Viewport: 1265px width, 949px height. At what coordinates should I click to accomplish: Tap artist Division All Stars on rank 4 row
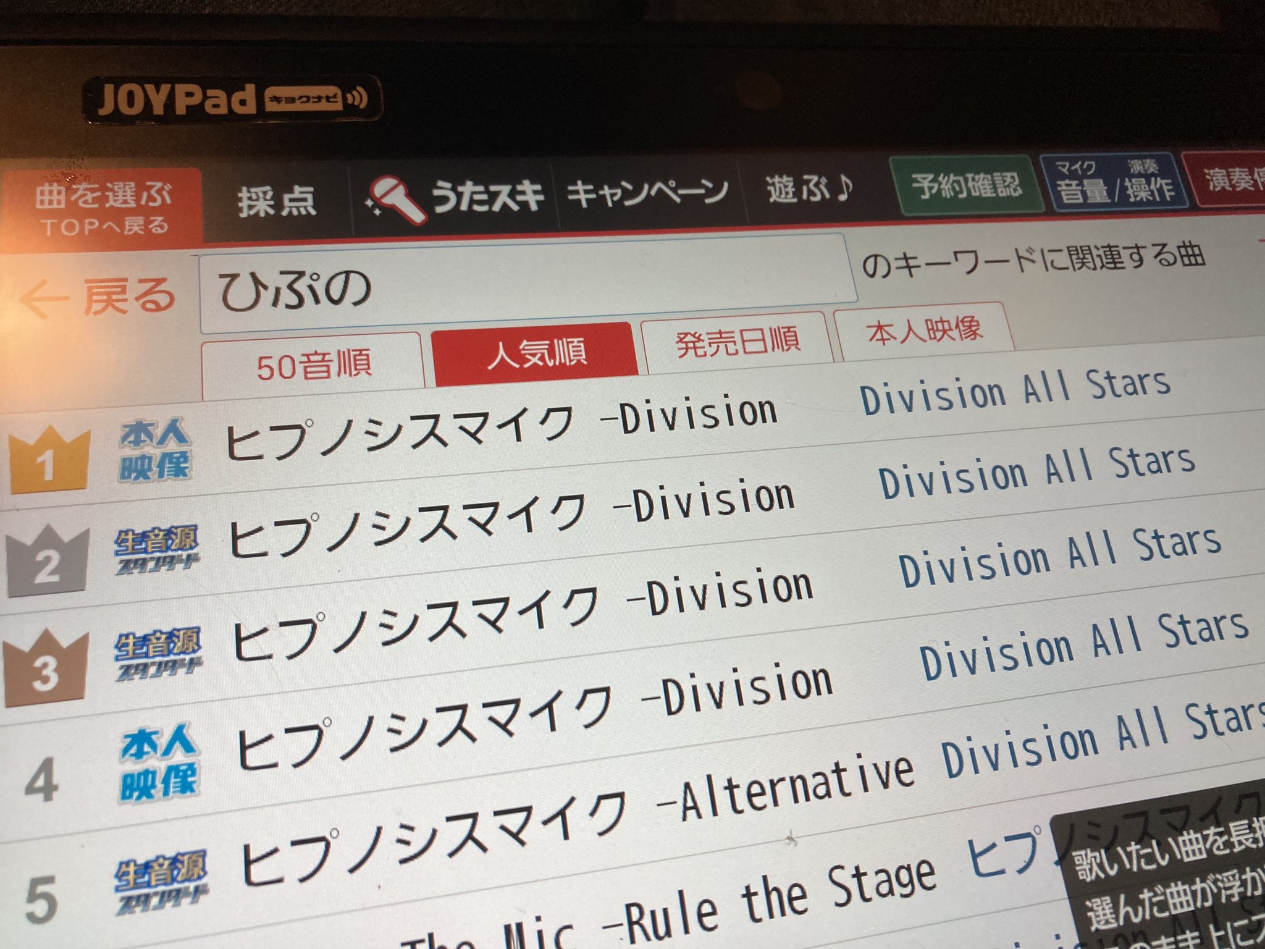(x=1084, y=646)
